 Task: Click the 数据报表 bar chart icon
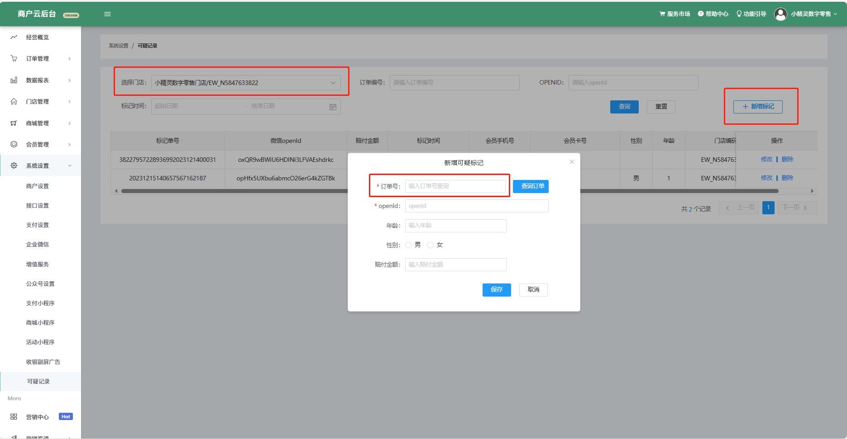point(14,80)
